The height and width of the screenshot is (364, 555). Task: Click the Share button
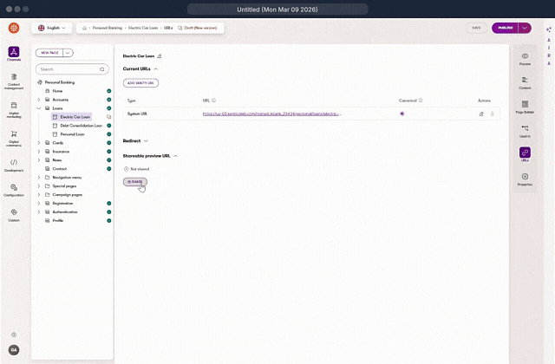[134, 182]
